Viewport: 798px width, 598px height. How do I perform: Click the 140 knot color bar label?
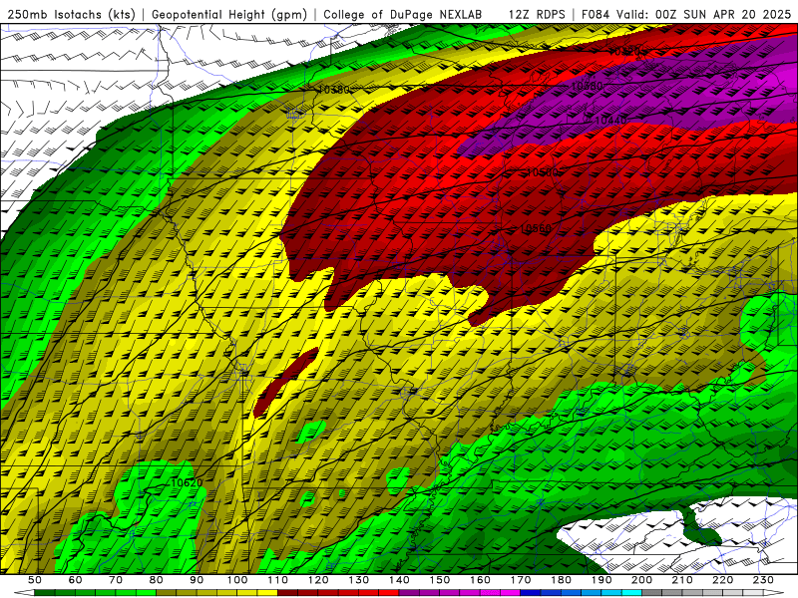(x=399, y=580)
